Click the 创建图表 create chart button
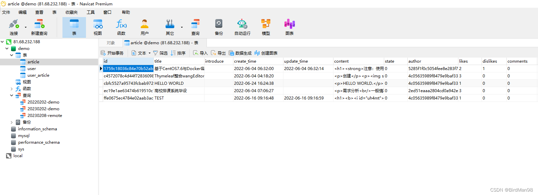 pyautogui.click(x=266, y=53)
